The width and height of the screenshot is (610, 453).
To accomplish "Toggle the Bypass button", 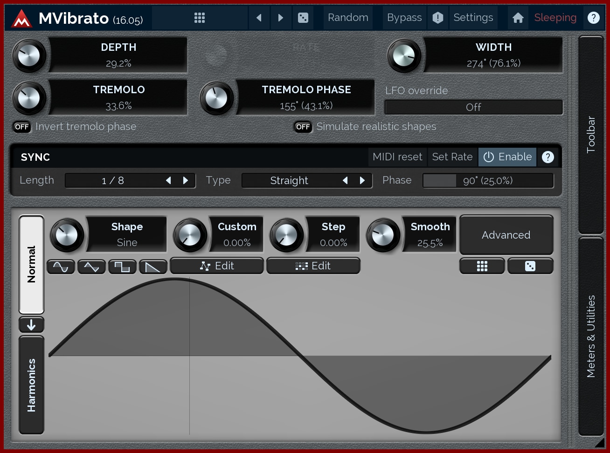I will point(404,18).
